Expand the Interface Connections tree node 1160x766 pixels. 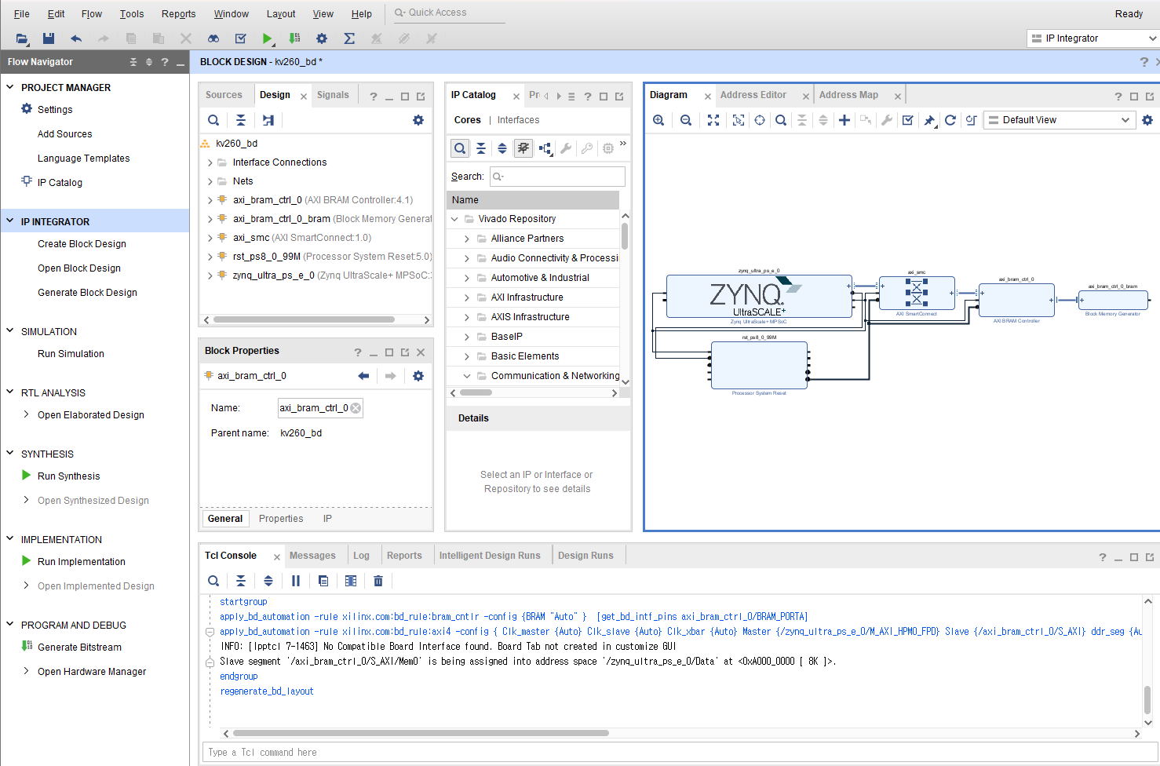point(210,162)
